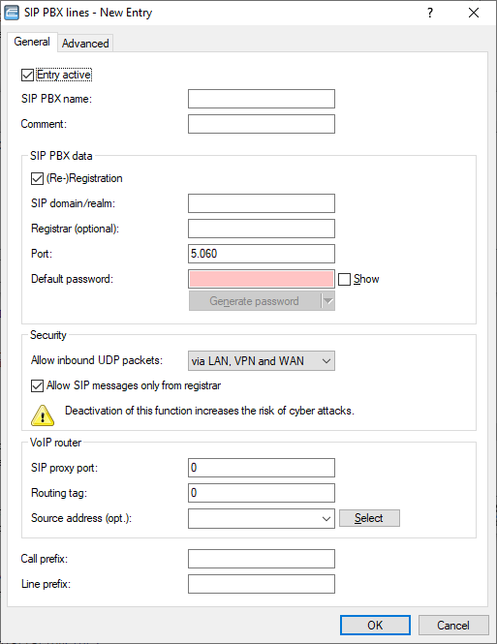Switch to the Advanced tab
This screenshot has height=644, width=497.
(x=85, y=44)
